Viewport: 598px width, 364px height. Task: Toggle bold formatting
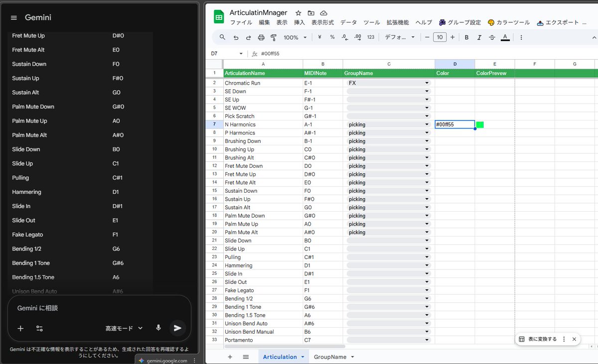point(466,37)
